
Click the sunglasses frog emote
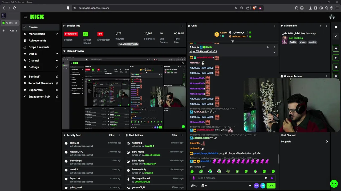pos(228,171)
